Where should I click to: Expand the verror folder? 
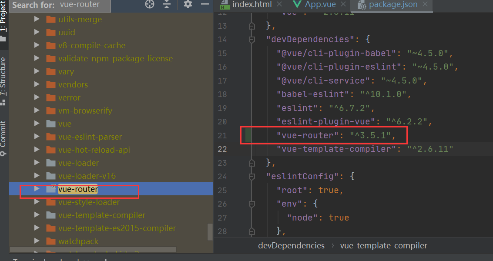(37, 97)
